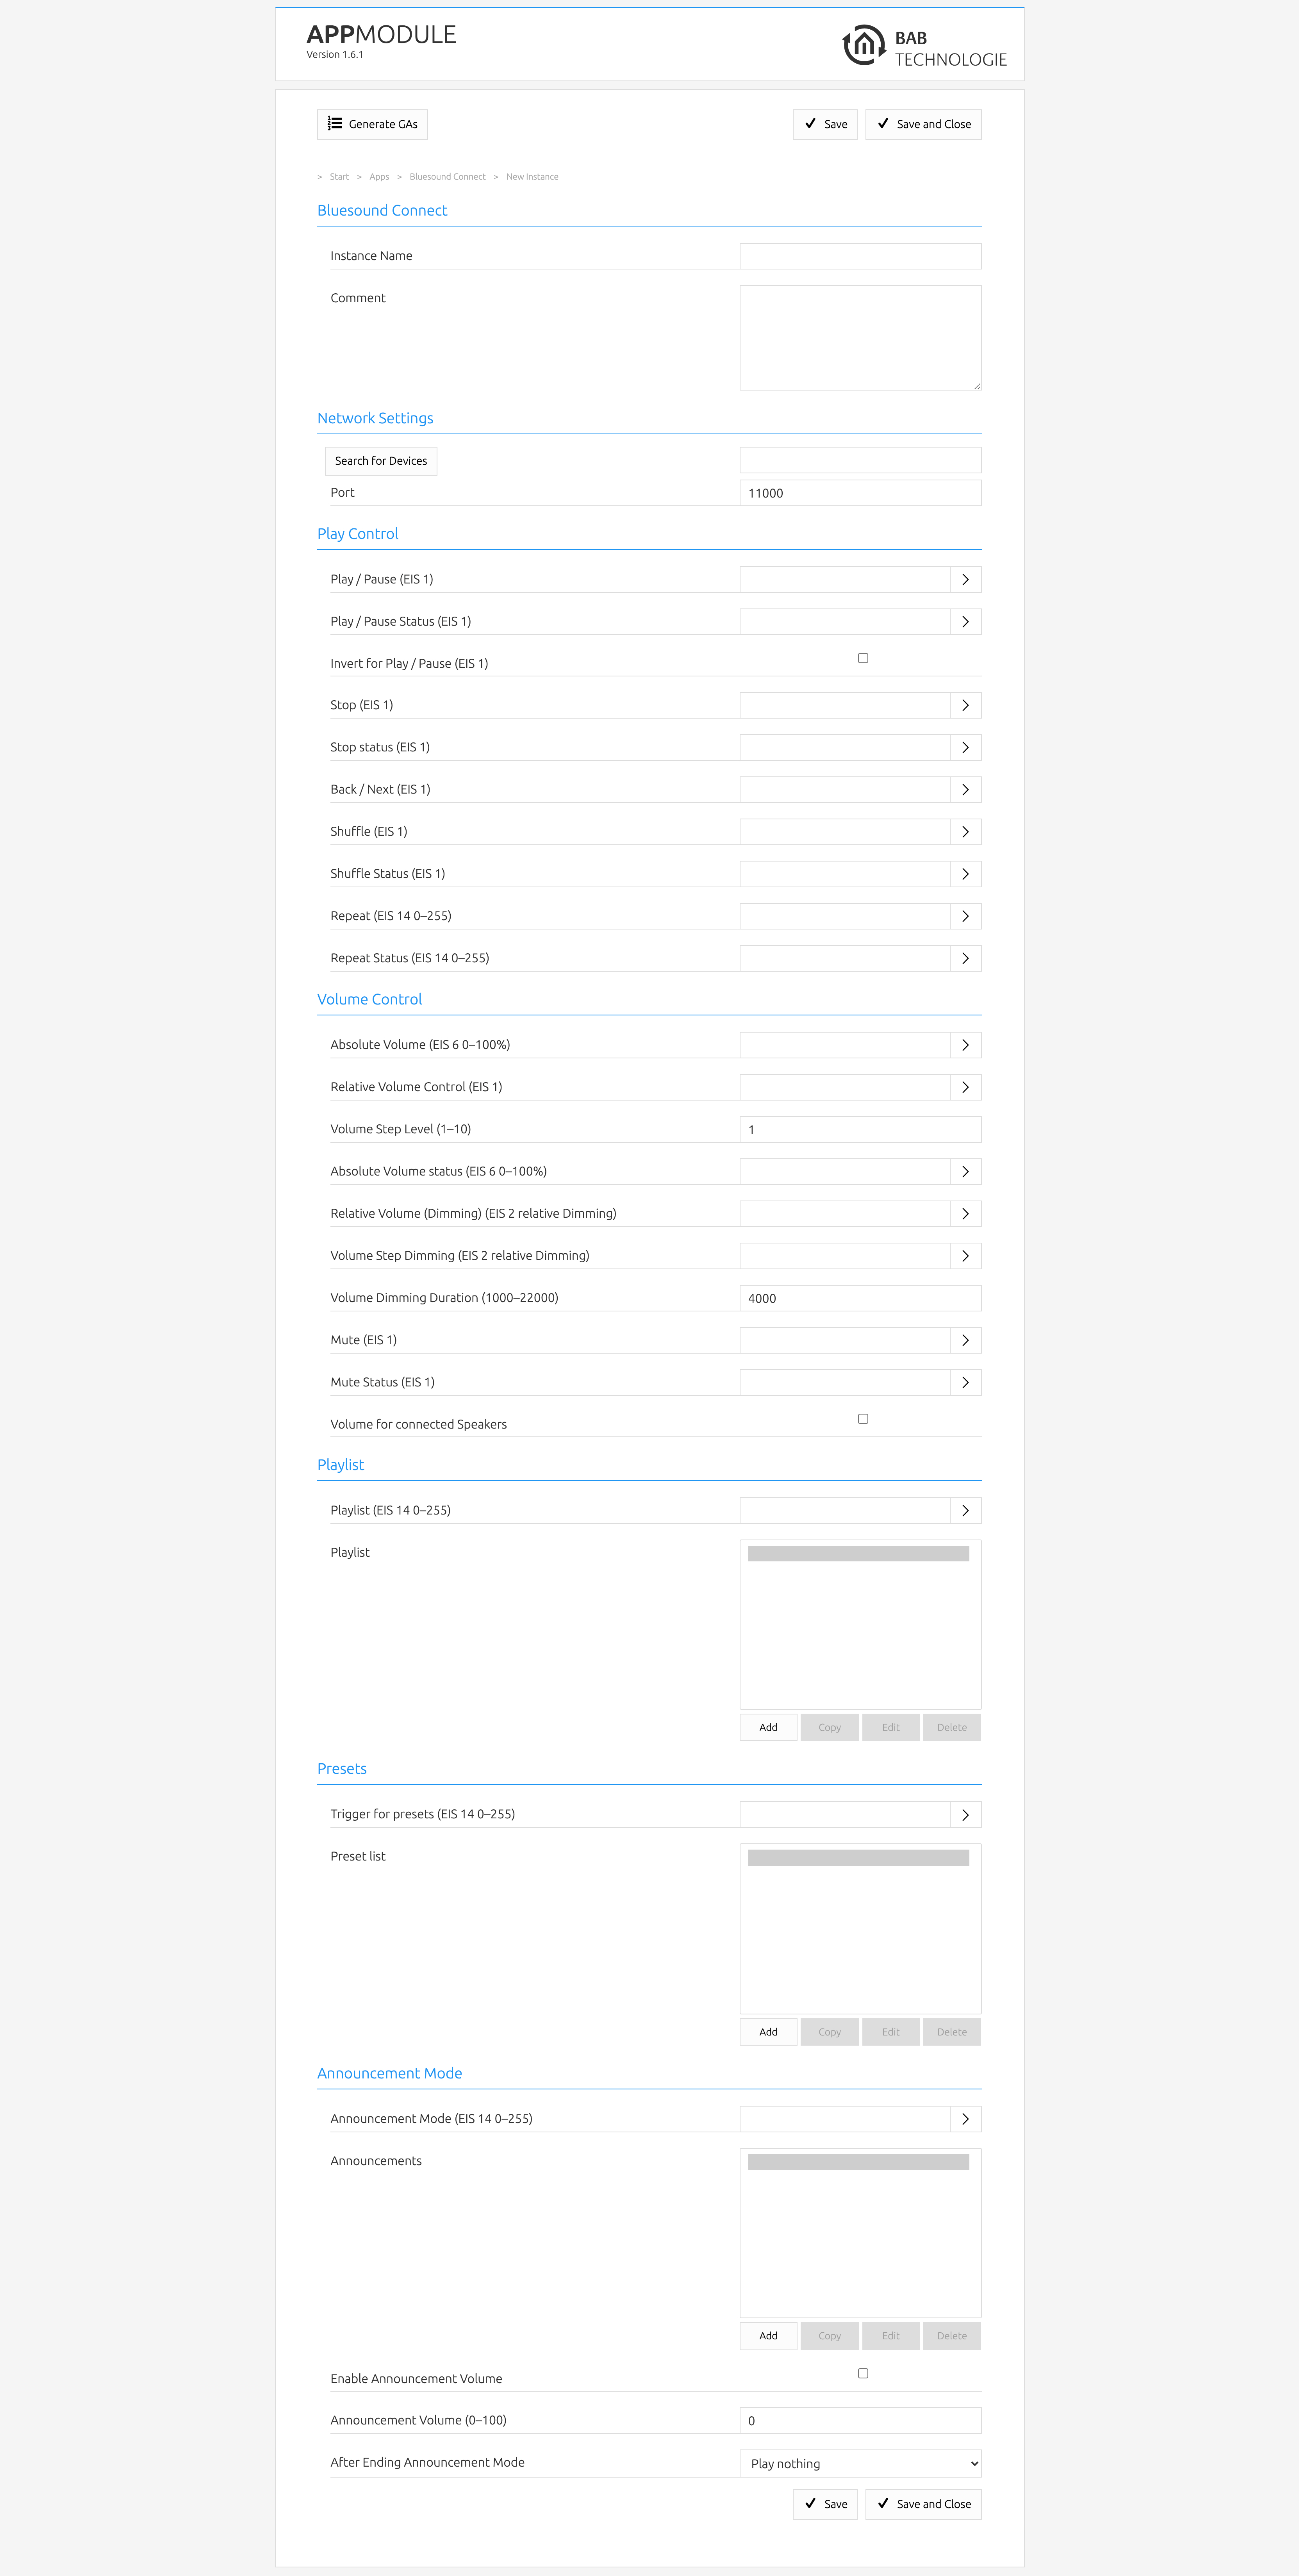Click the BAB Technologie house logo
1299x2576 pixels.
point(864,45)
